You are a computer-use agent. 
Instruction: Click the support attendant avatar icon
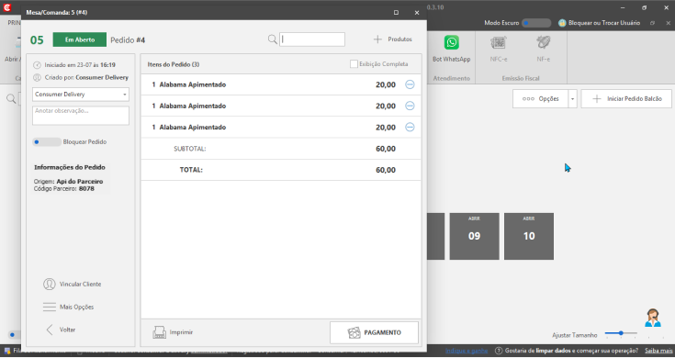[653, 318]
